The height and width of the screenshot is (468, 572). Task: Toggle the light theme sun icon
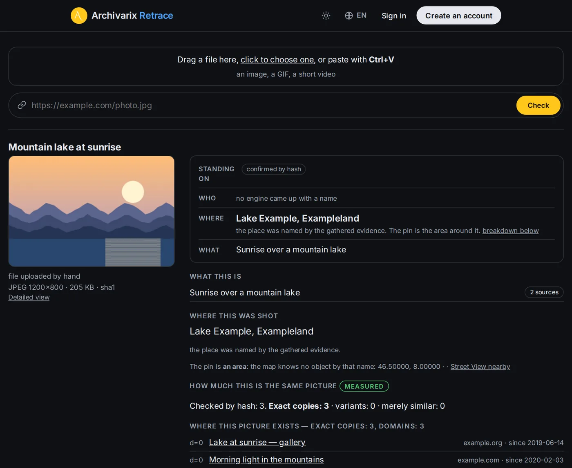click(x=326, y=16)
